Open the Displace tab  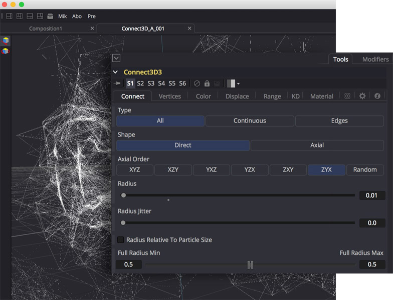(x=237, y=96)
